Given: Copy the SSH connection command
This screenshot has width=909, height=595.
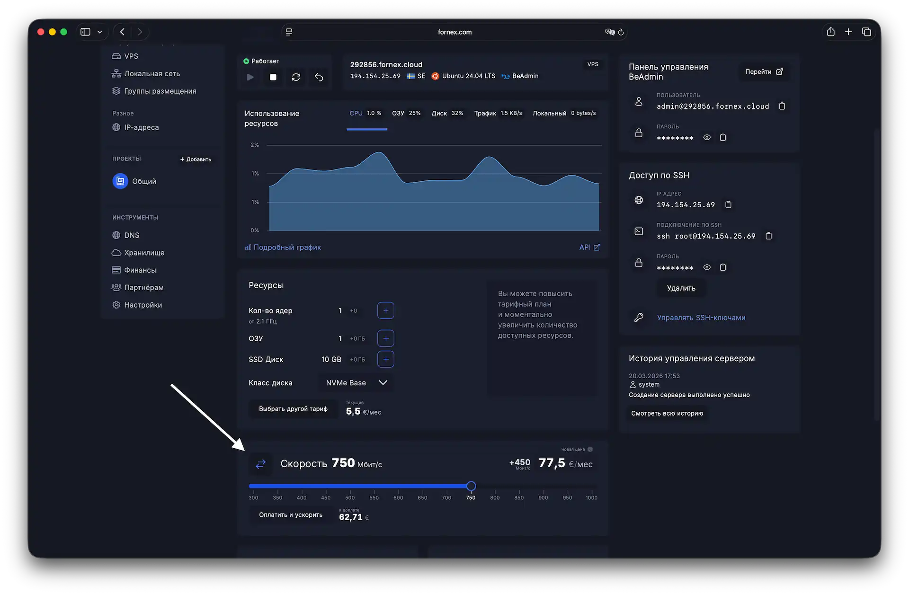Looking at the screenshot, I should pos(768,236).
